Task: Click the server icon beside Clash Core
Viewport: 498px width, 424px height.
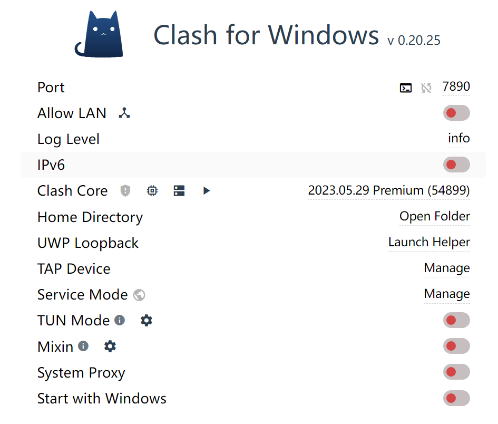Action: [179, 191]
